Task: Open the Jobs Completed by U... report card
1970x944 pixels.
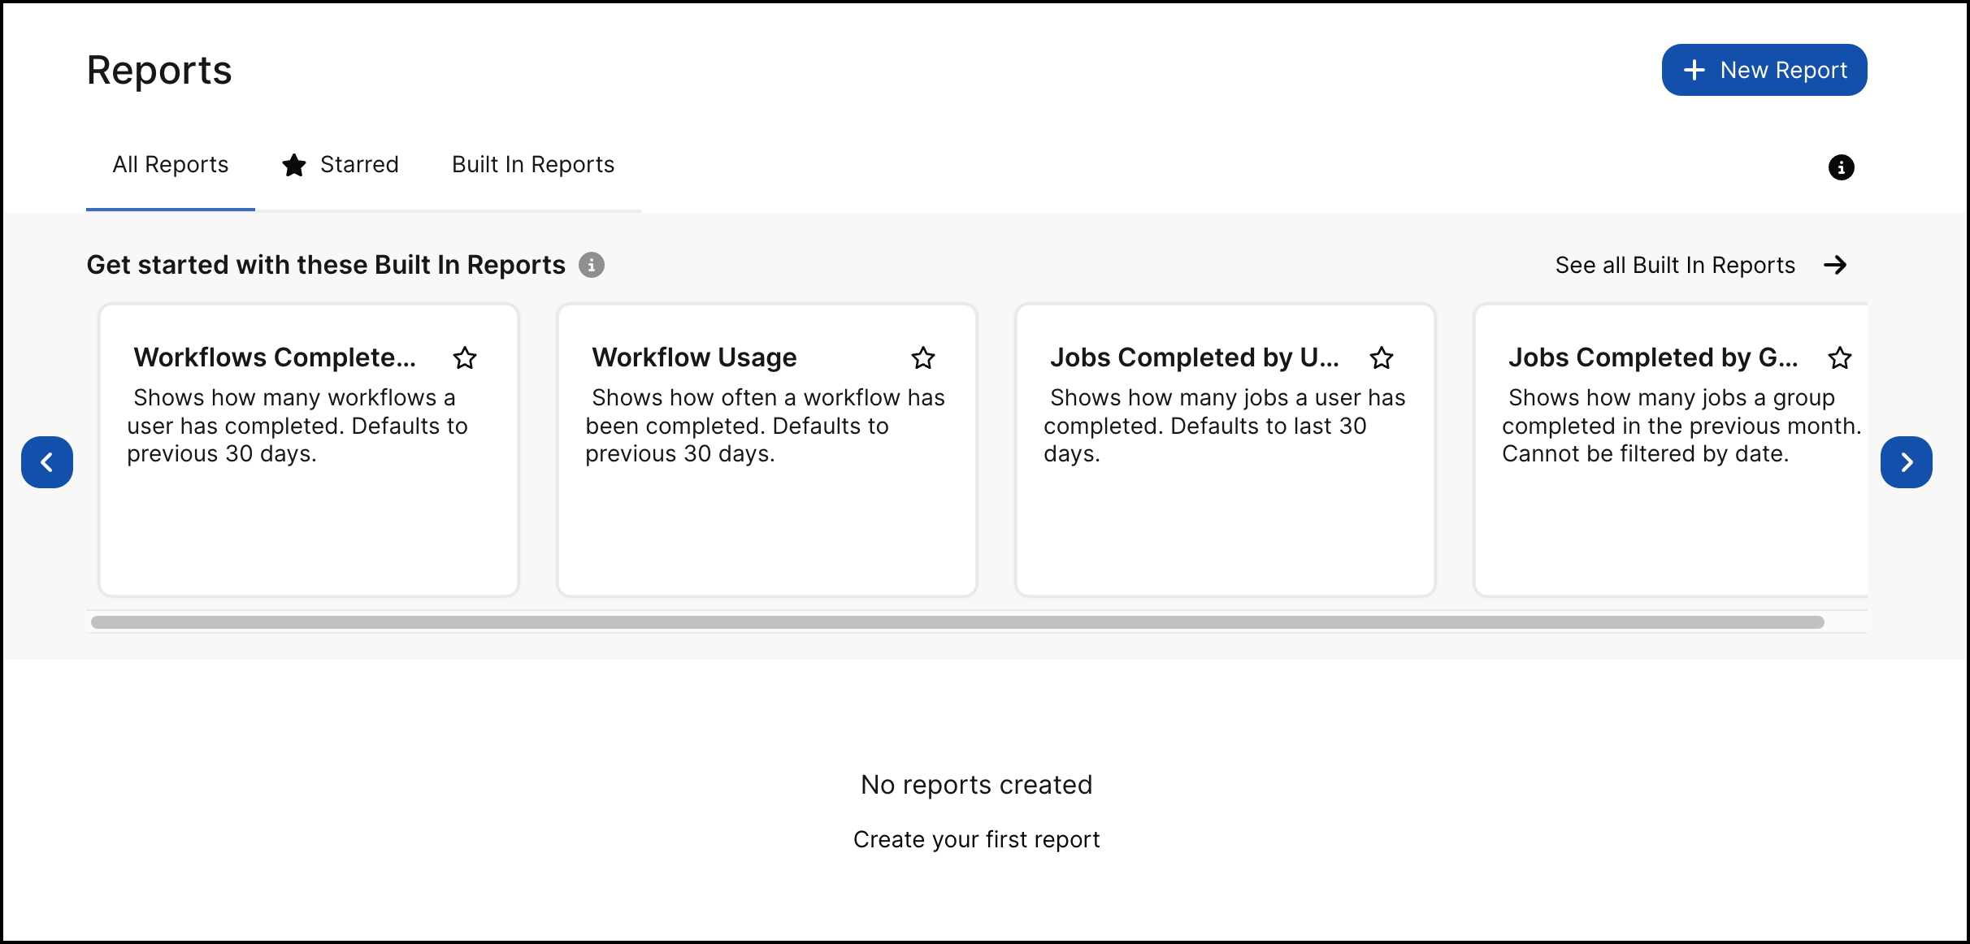Action: (x=1226, y=450)
